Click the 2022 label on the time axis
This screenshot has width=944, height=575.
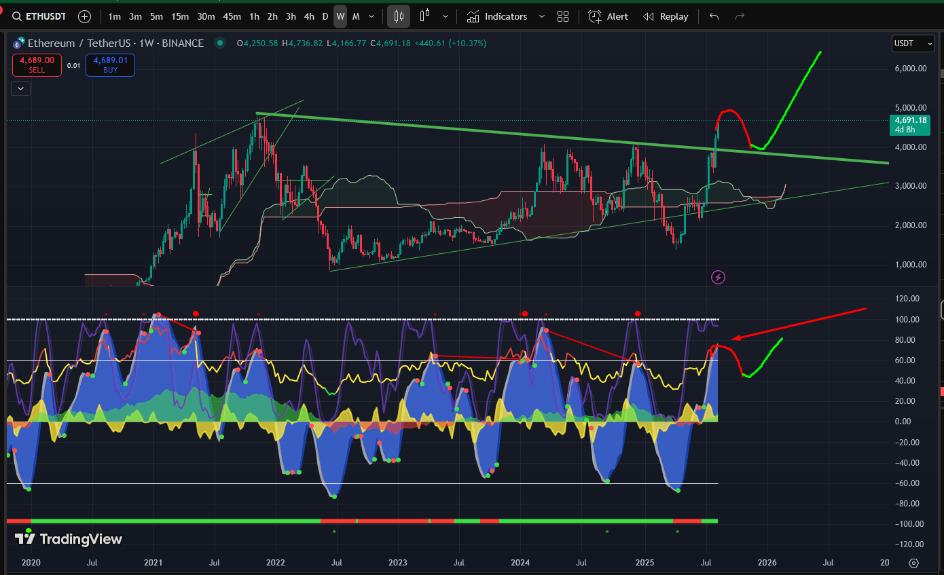click(275, 563)
